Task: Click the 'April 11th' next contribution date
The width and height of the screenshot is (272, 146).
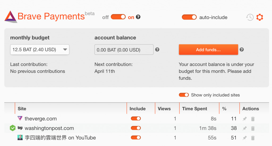Action: 105,71
